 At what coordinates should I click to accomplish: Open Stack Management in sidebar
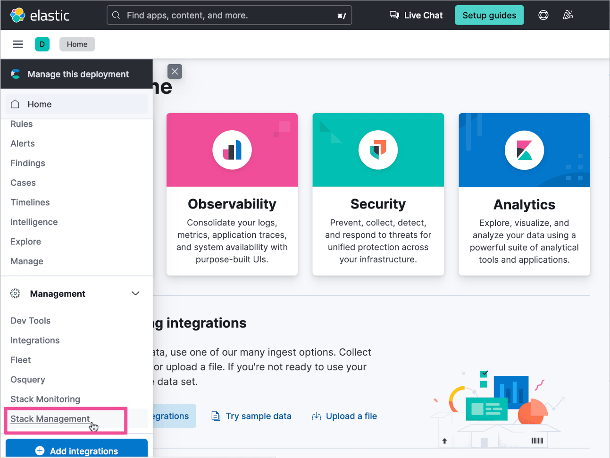[50, 419]
